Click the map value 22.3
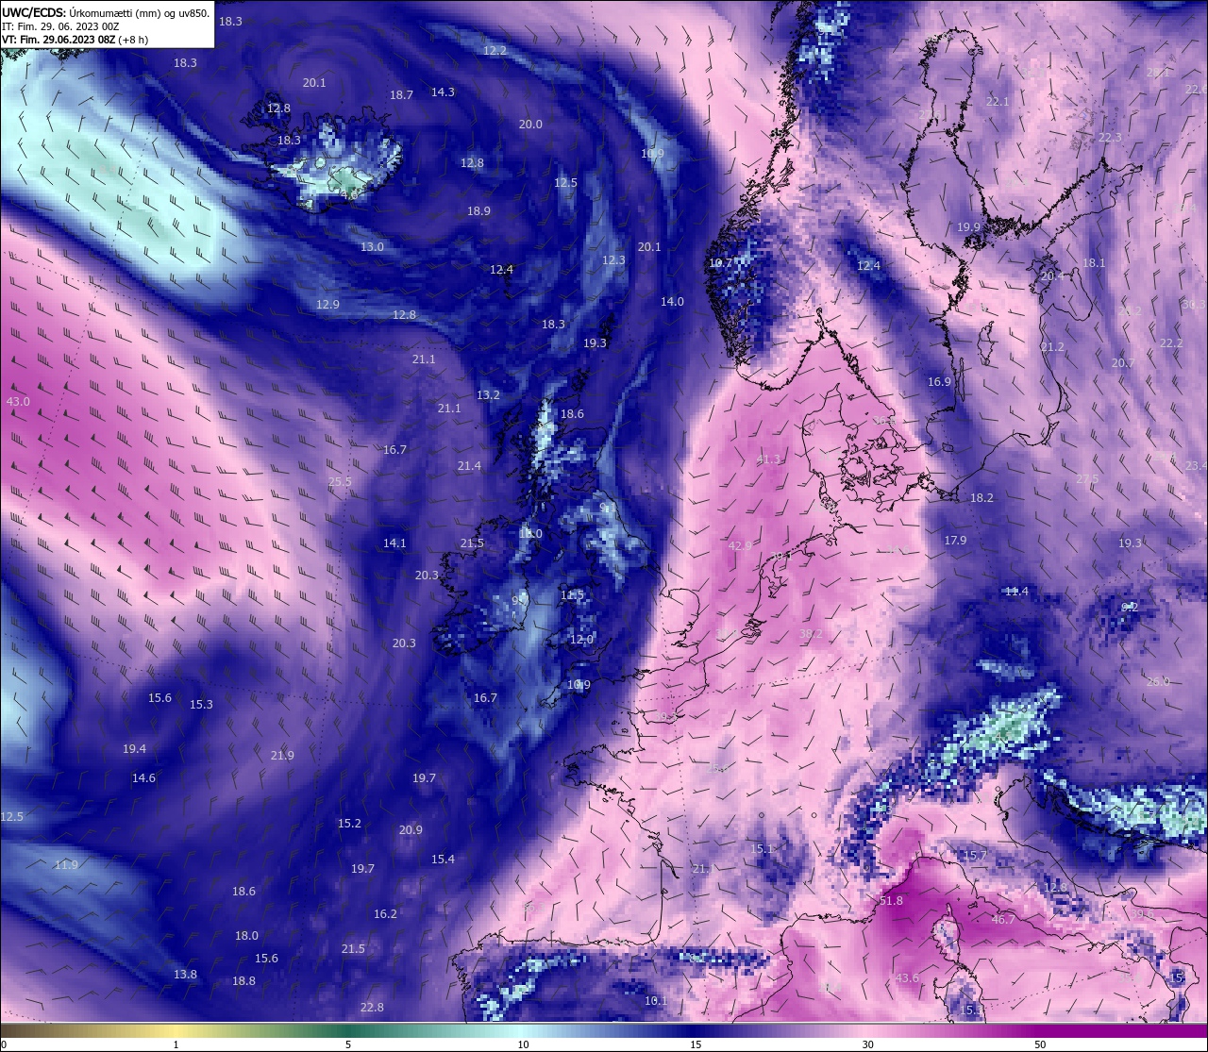This screenshot has height=1052, width=1208. tap(1110, 138)
